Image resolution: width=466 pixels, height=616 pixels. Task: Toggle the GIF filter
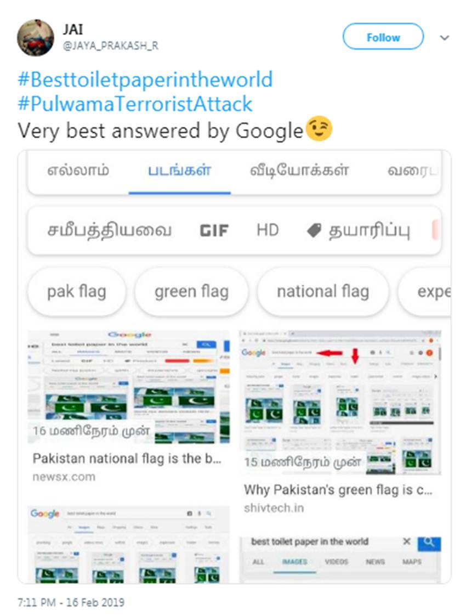coord(214,230)
